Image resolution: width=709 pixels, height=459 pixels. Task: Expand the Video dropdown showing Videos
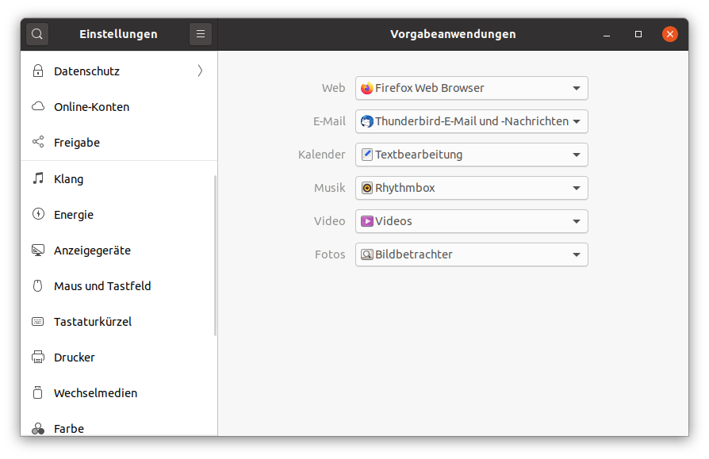point(472,221)
